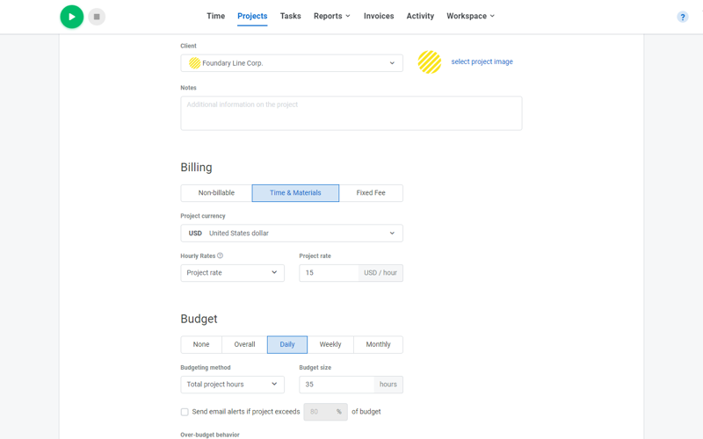Open the help question mark icon
Viewport: 703px width, 439px height.
(x=682, y=17)
